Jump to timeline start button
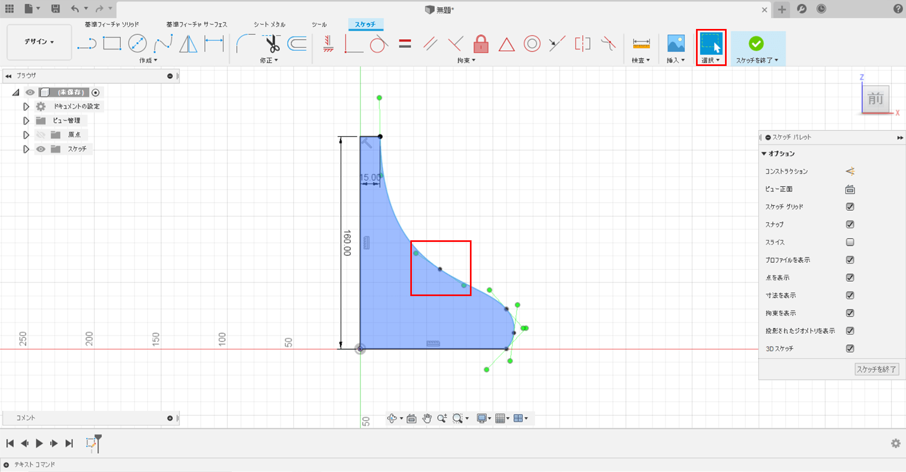 coord(10,444)
